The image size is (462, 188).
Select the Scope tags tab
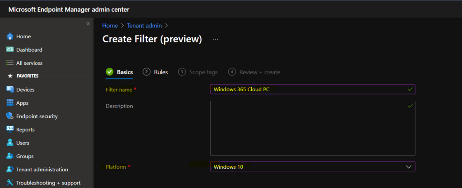(198, 72)
